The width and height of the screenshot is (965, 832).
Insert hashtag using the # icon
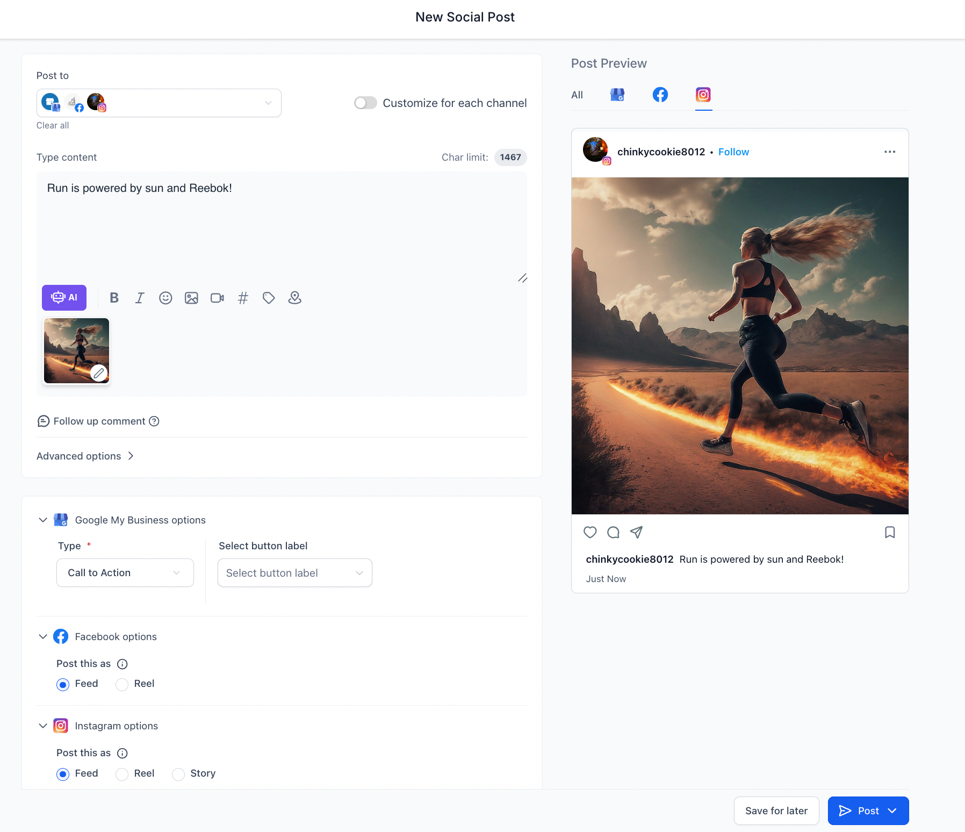click(x=243, y=298)
